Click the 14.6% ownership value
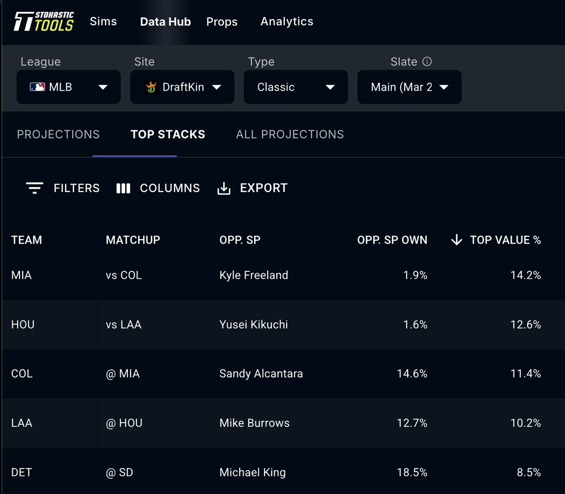 pos(412,374)
